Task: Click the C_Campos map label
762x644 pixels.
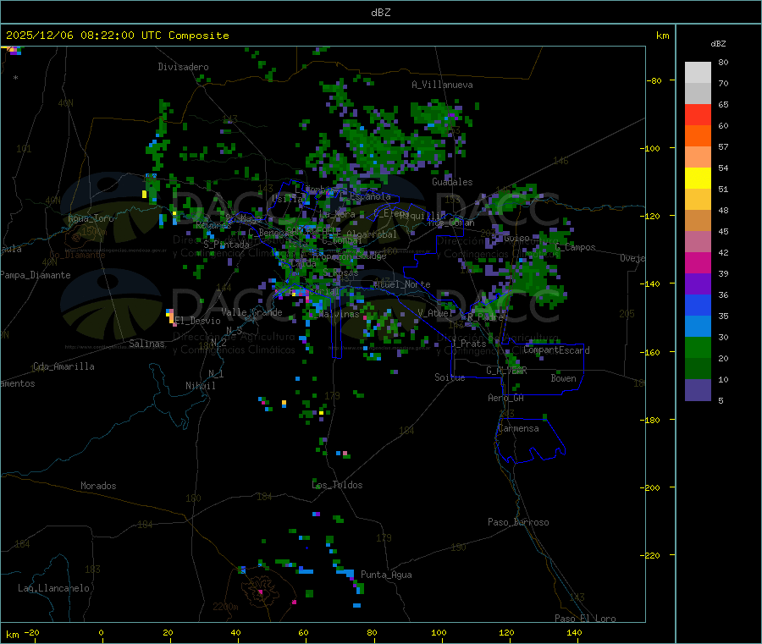Action: [x=576, y=247]
